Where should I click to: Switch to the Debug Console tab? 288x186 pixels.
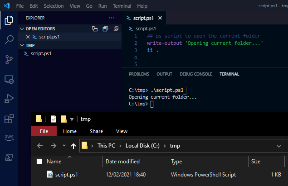(196, 74)
